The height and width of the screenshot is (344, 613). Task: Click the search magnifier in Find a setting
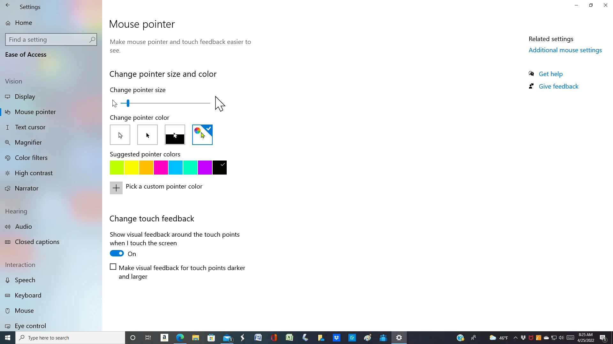92,40
